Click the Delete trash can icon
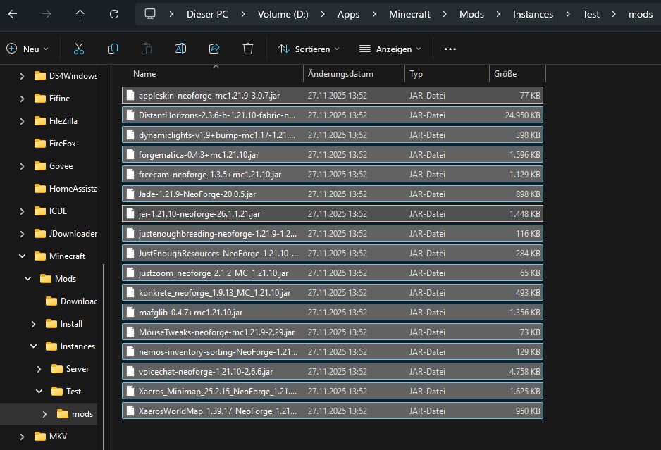661x450 pixels. pos(248,49)
